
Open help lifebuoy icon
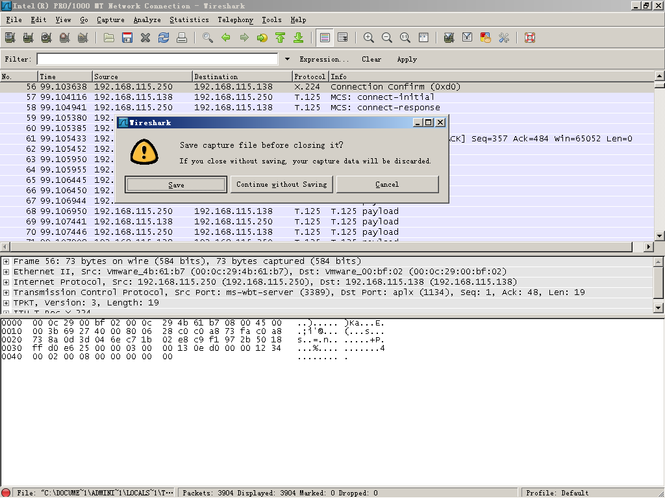click(530, 38)
